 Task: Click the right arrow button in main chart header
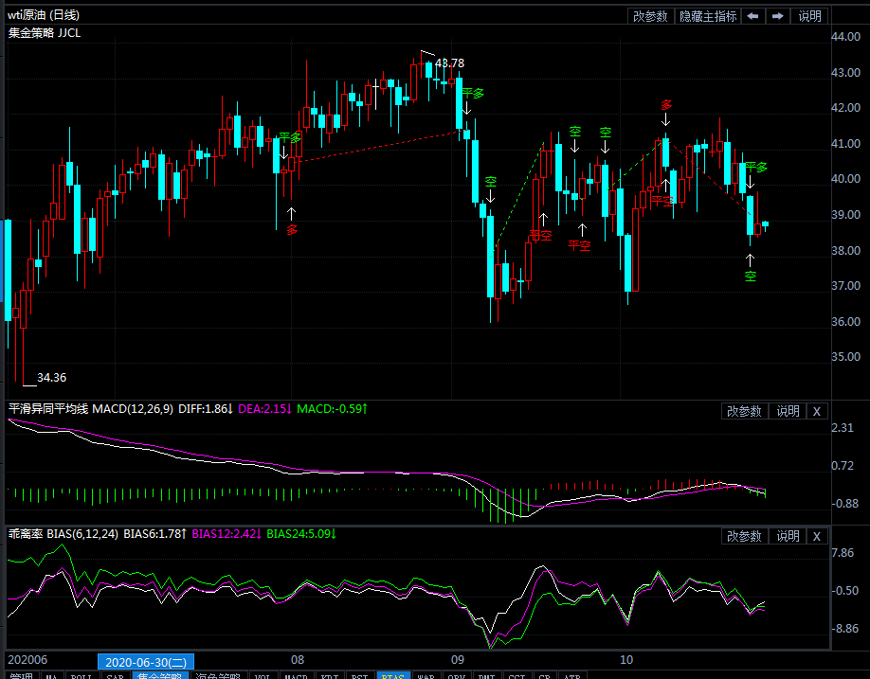777,16
